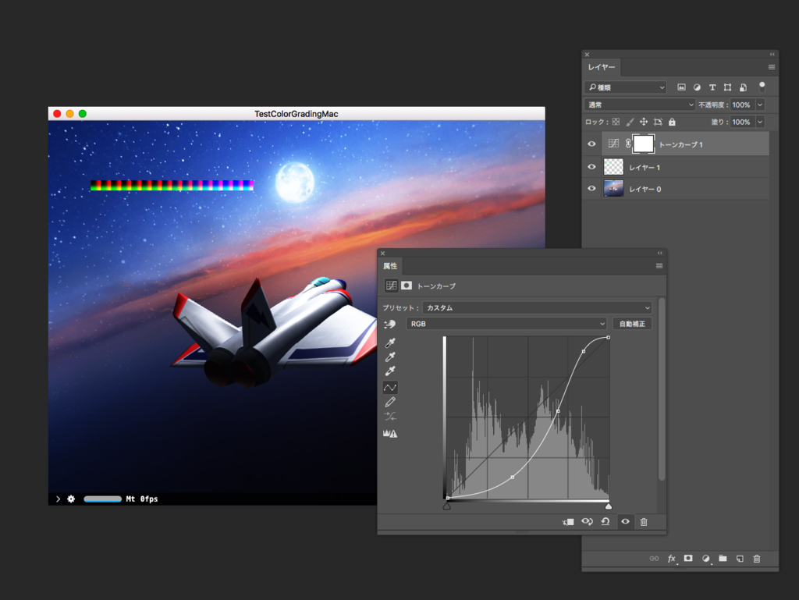Image resolution: width=799 pixels, height=600 pixels.
Task: Click the 属性 panel vertical scrollbar
Action: 662,389
